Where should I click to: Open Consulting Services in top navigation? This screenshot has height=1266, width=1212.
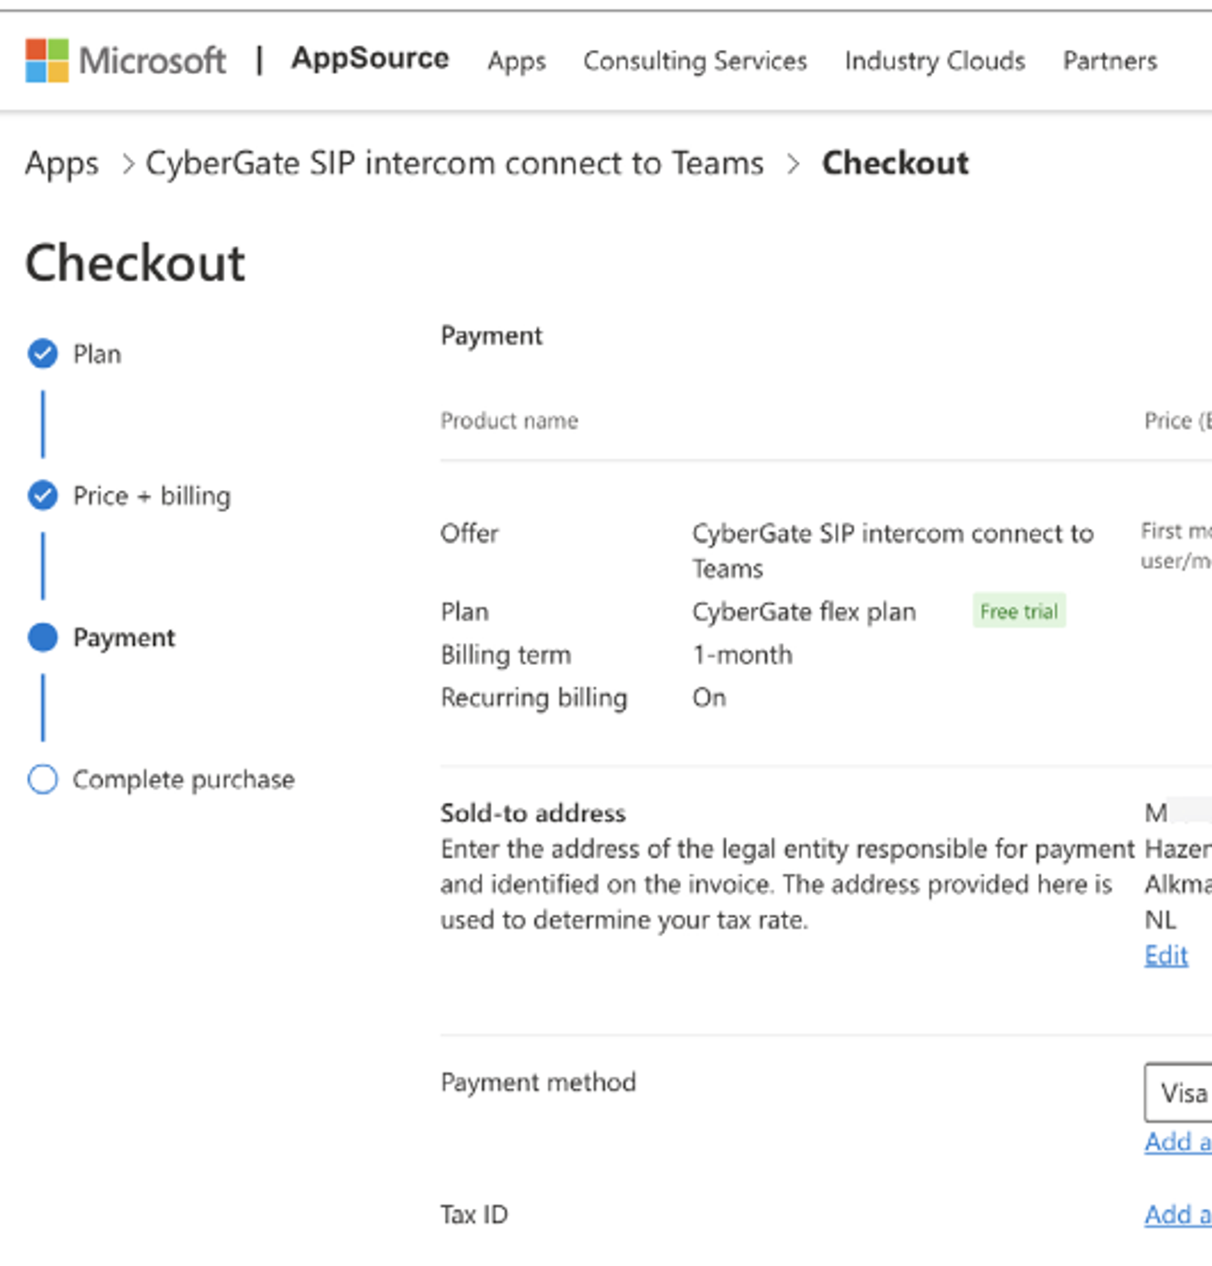[694, 61]
